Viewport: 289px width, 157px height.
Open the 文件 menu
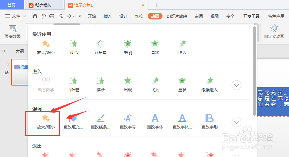(16, 16)
